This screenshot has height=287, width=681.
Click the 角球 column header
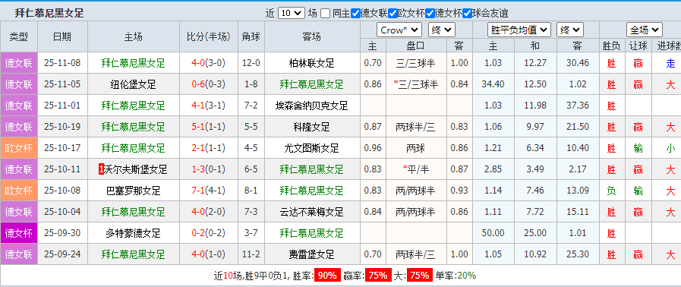[x=251, y=37]
